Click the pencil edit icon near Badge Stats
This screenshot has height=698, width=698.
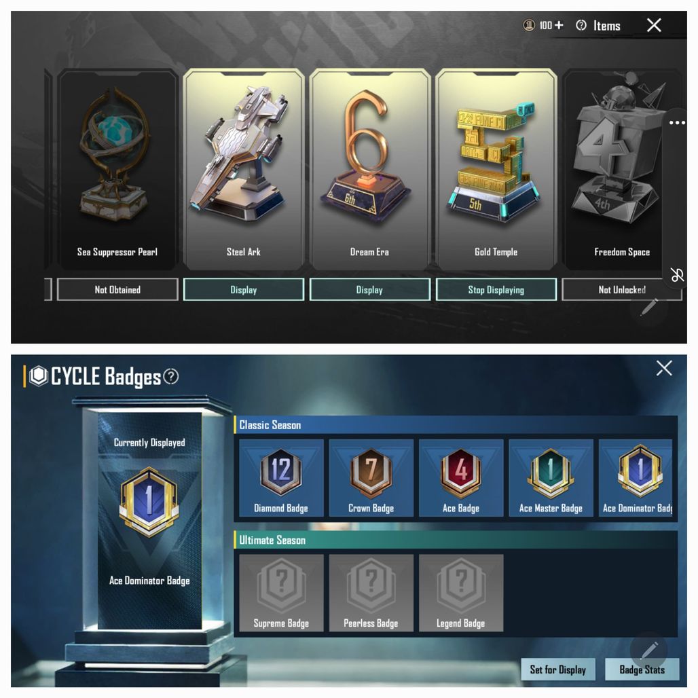point(649,650)
